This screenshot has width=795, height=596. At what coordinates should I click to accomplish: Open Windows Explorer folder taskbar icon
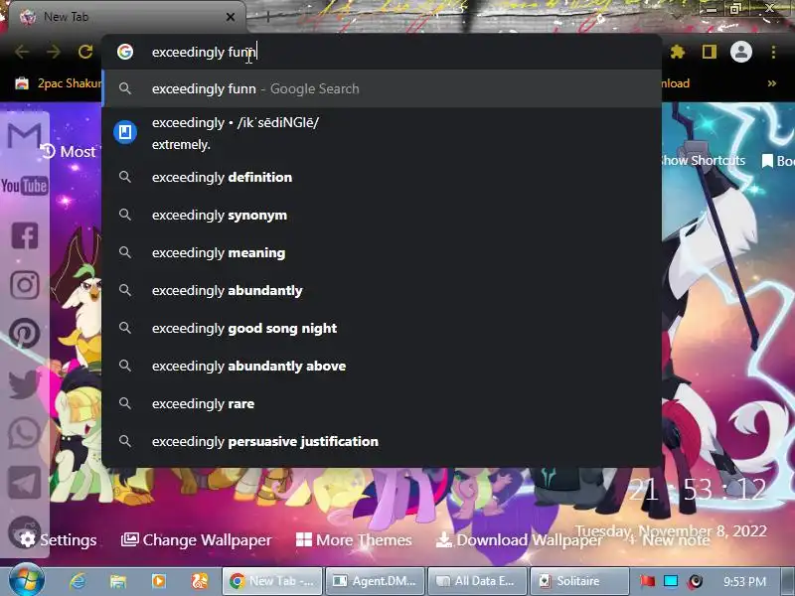click(118, 581)
